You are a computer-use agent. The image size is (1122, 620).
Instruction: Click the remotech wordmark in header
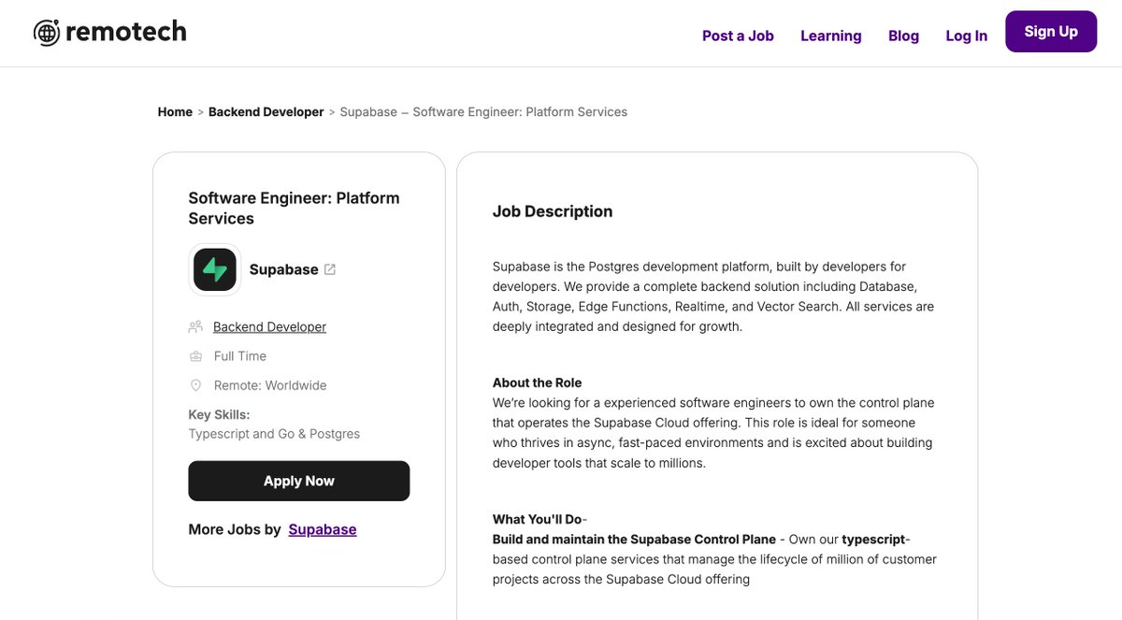(x=126, y=32)
